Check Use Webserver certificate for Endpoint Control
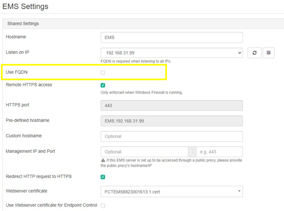 [x=103, y=206]
